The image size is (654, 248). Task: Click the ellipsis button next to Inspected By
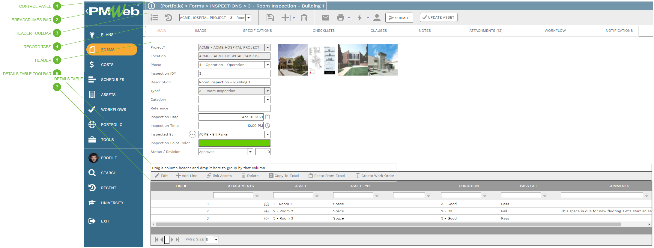[x=192, y=134]
